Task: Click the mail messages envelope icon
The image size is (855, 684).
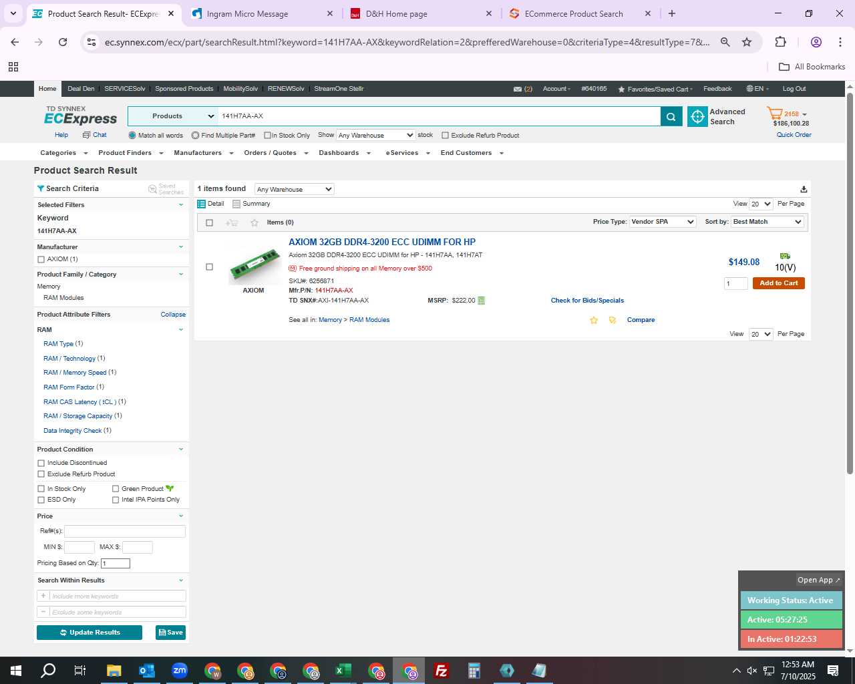Action: [518, 89]
